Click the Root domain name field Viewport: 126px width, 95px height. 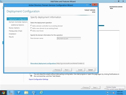[x=69, y=39]
